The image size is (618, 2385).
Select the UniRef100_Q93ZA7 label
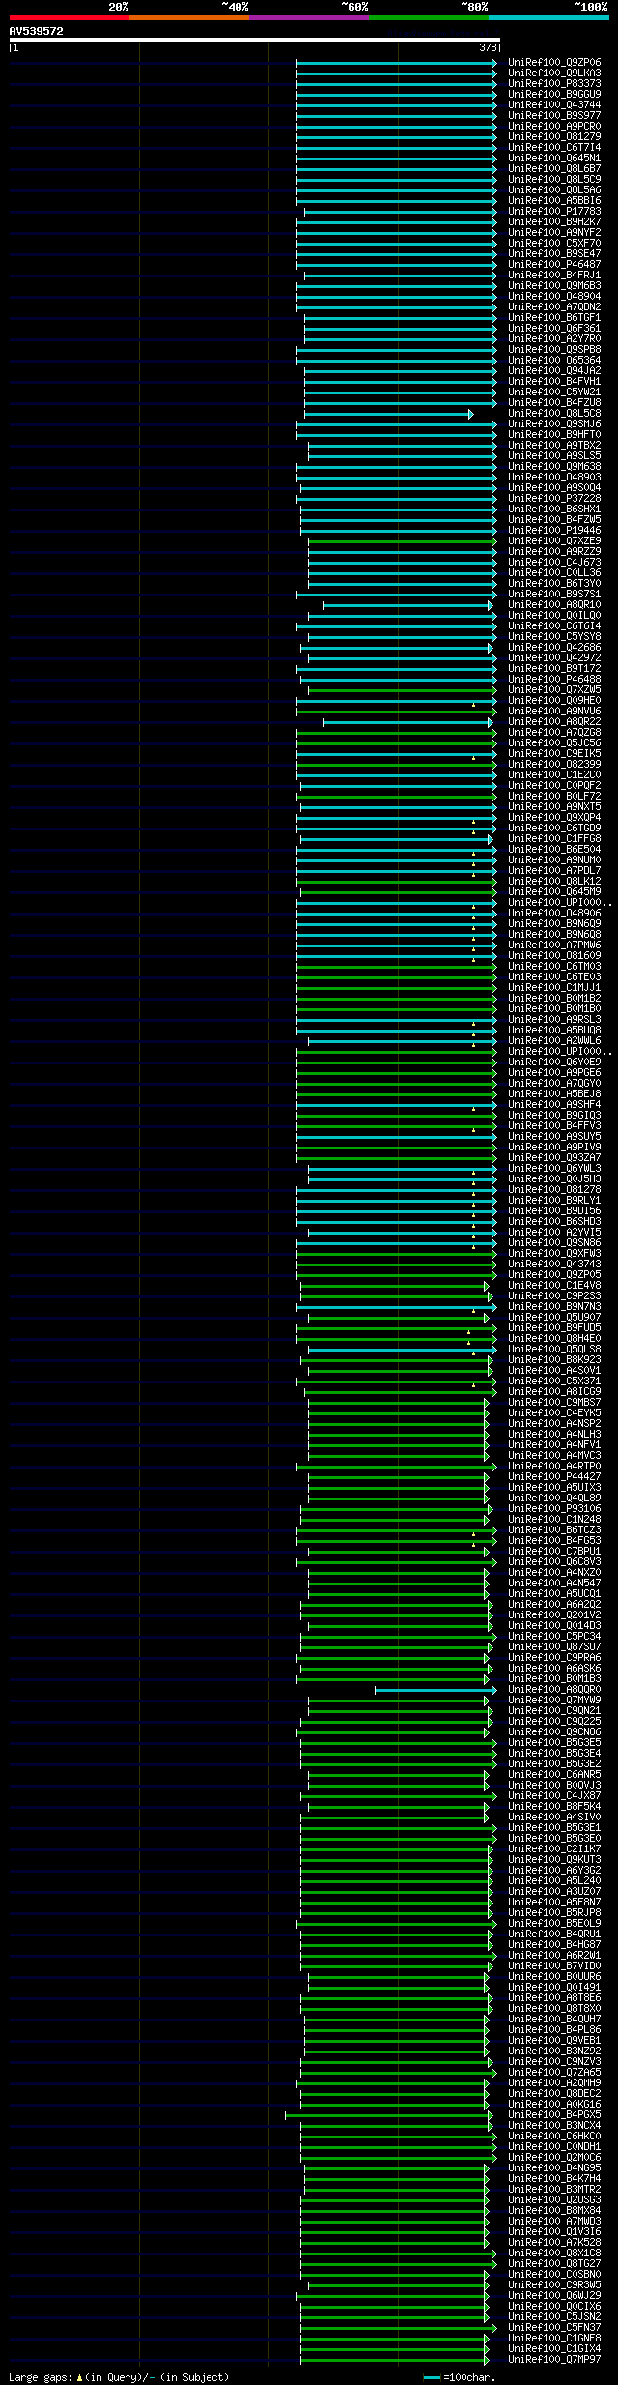[x=554, y=1158]
